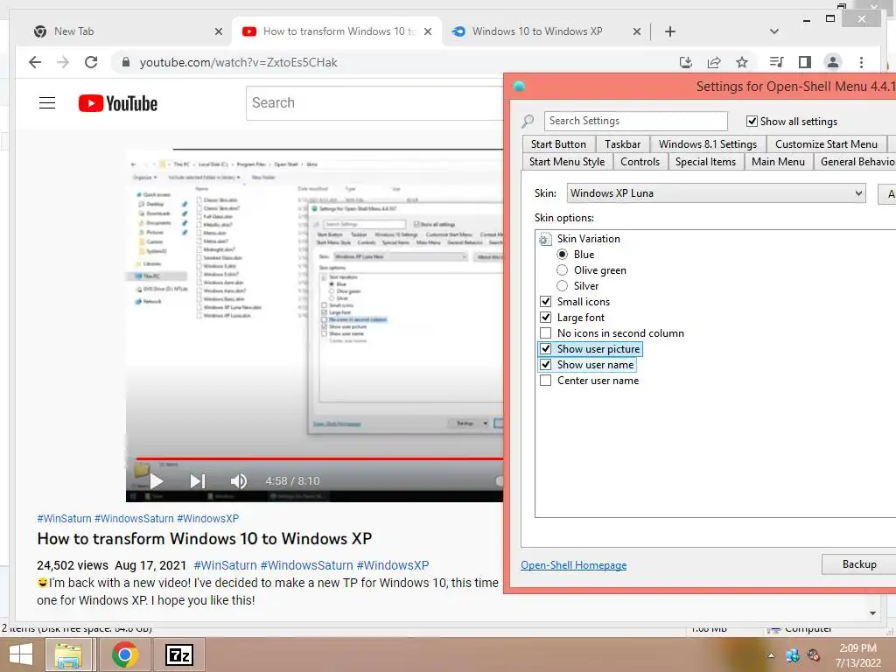896x672 pixels.
Task: Click the Search Settings field
Action: click(635, 121)
